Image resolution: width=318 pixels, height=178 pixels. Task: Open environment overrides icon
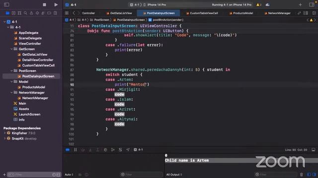pos(120,150)
